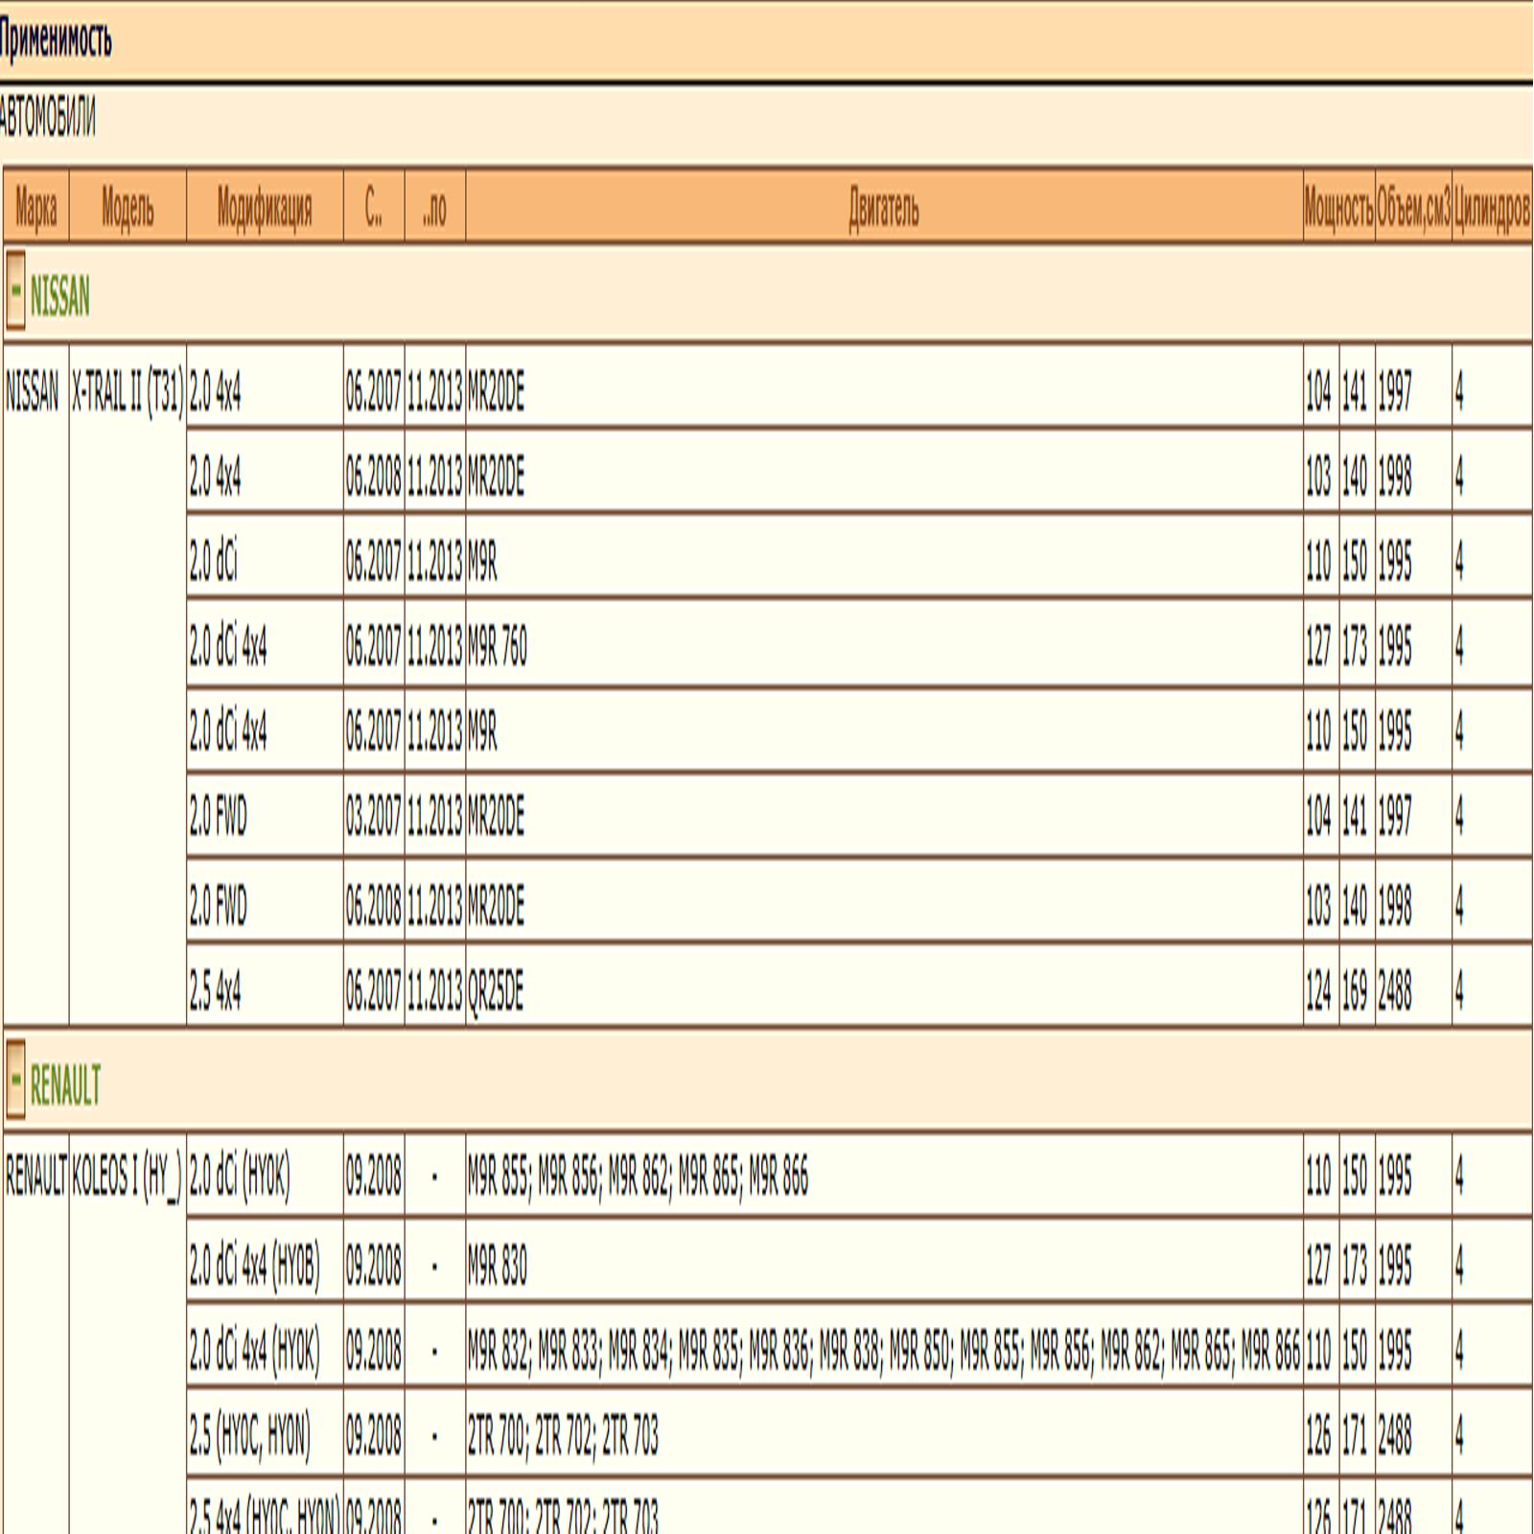Collapse the RENAULT group with minus icon
Image resolution: width=1534 pixels, height=1534 pixels.
pyautogui.click(x=15, y=1080)
